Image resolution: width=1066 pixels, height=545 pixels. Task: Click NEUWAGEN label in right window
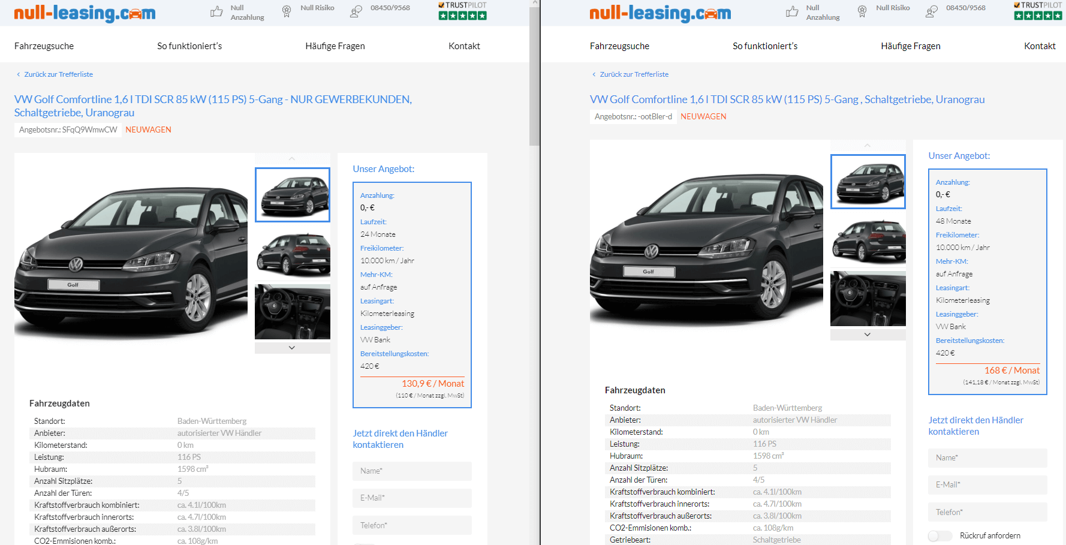coord(703,116)
